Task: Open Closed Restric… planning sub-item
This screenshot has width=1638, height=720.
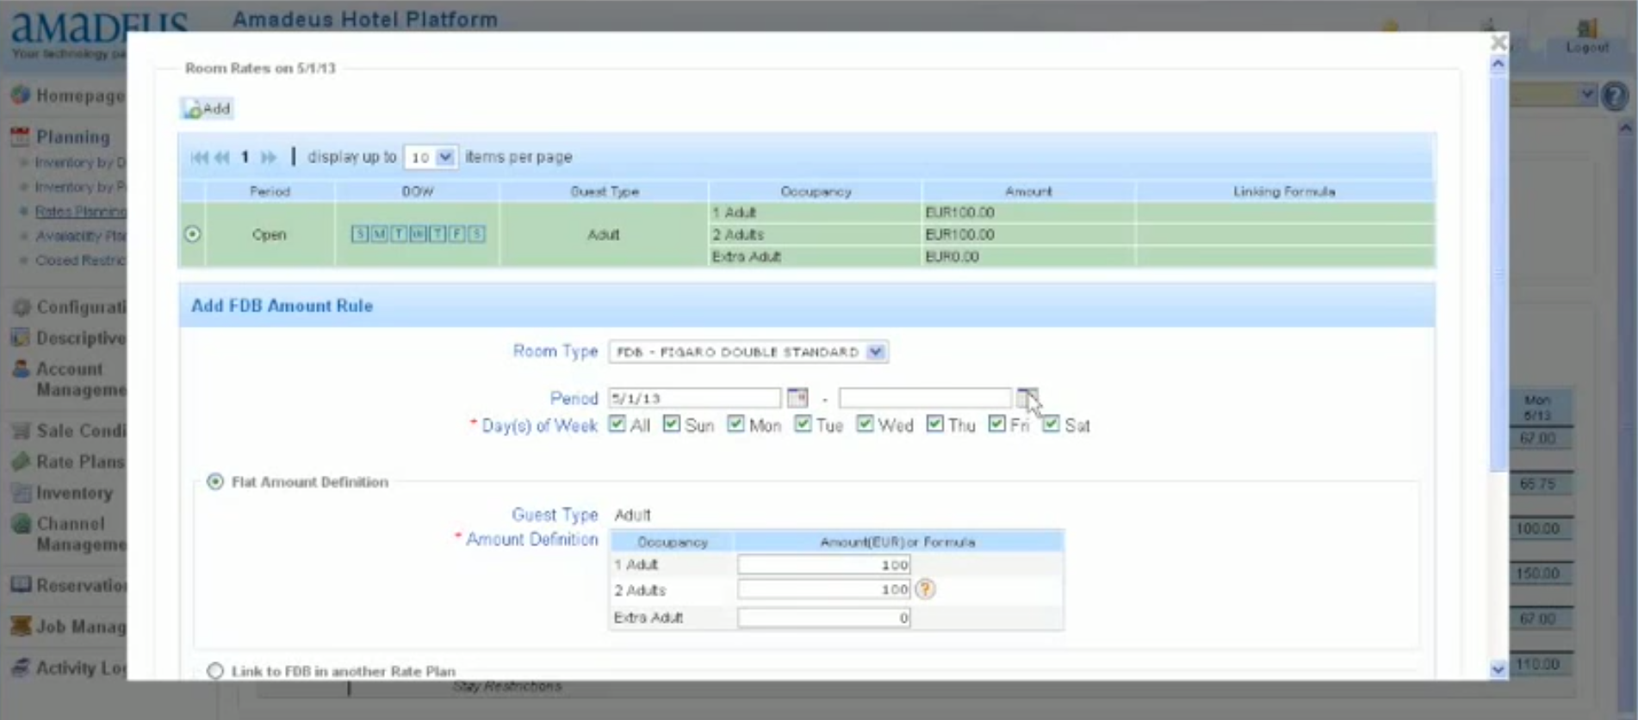Action: 80,260
